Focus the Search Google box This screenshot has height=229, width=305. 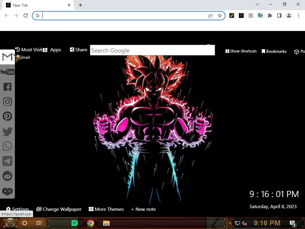tap(152, 50)
